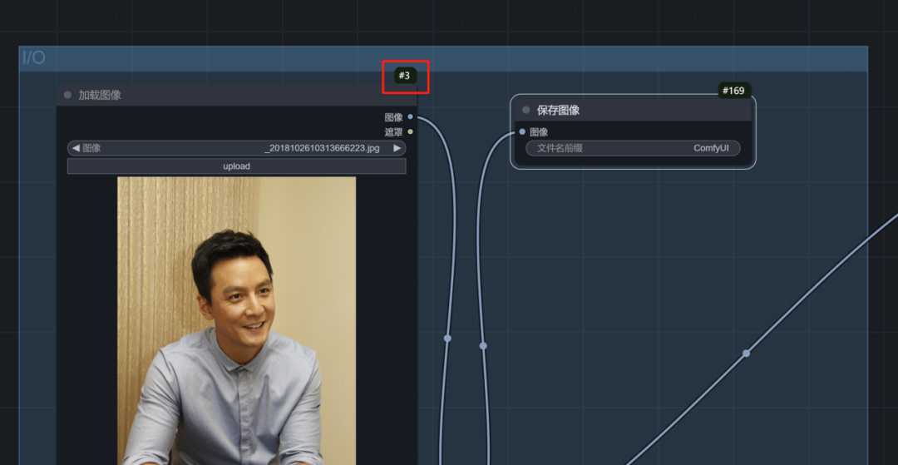Collapse the 加载图像 node via its dot
Viewport: 898px width, 465px height.
coord(67,95)
